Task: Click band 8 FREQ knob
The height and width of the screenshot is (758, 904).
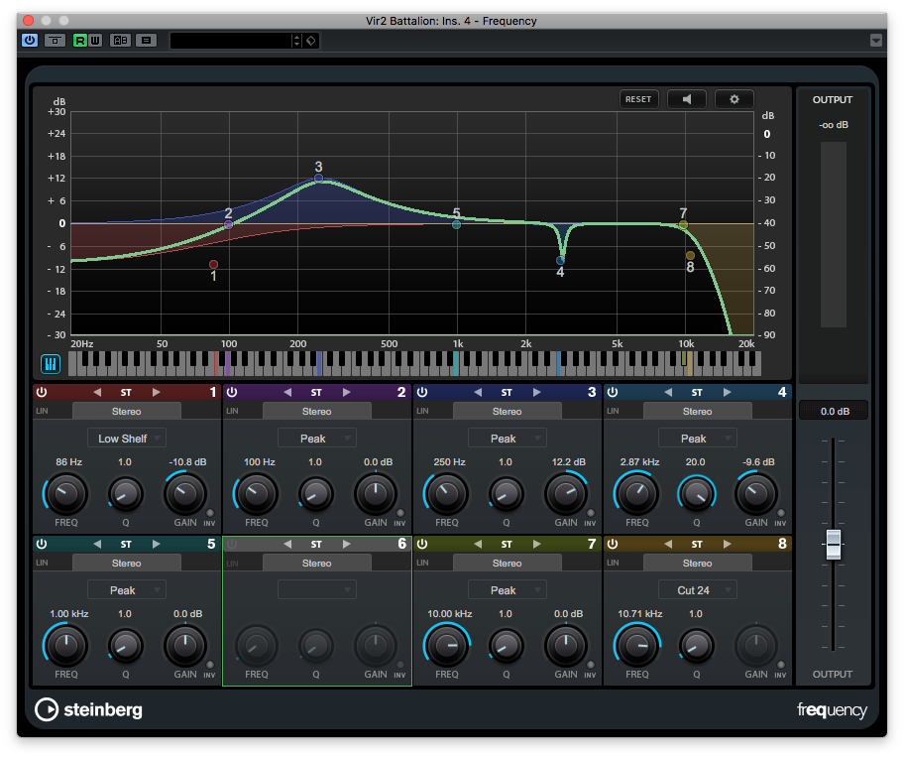Action: [x=637, y=645]
